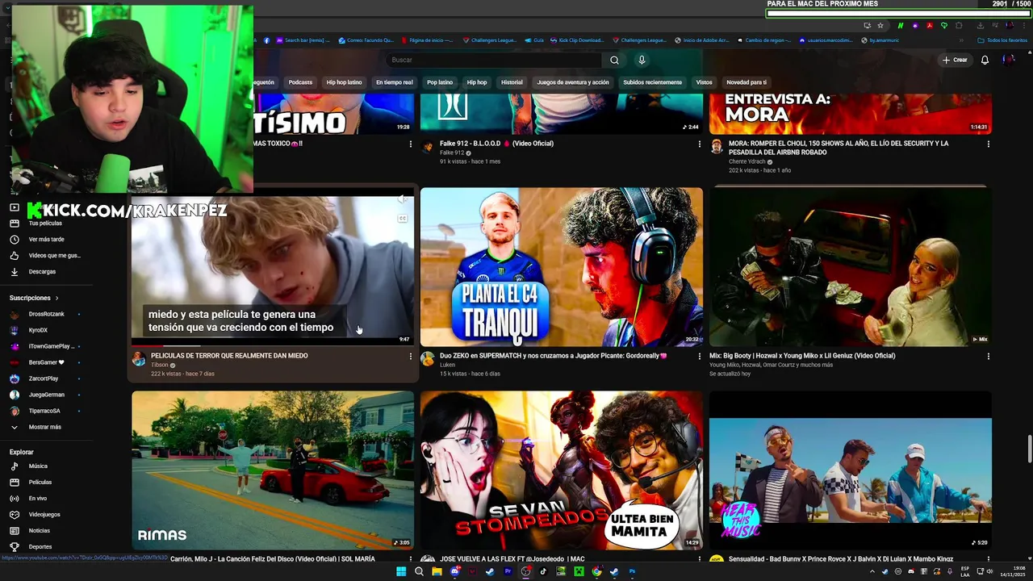Open Windows Start menu
Viewport: 1033px width, 581px height.
(x=401, y=571)
